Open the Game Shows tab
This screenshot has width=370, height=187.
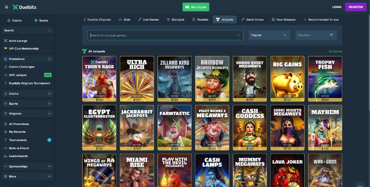coord(252,20)
